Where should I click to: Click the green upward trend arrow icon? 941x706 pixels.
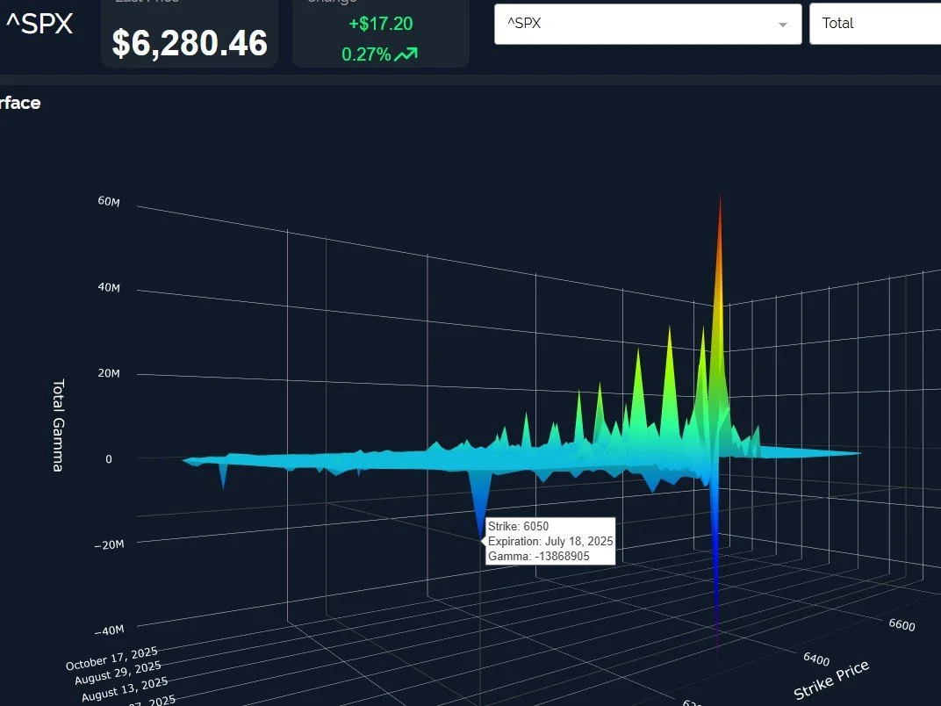[x=406, y=54]
